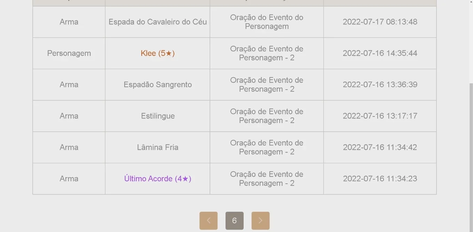
Task: Go to the previous page arrow
Action: click(208, 221)
